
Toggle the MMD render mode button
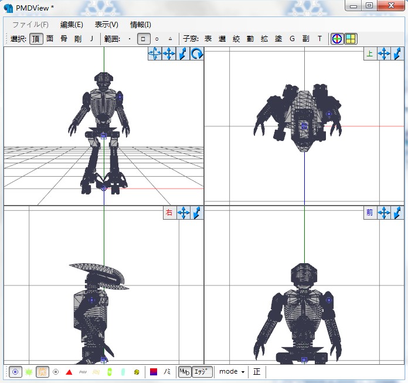(x=185, y=372)
